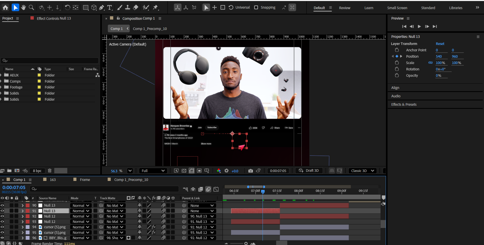Select the Pen tool
Screen dimensions: 484x245
[x=102, y=8]
